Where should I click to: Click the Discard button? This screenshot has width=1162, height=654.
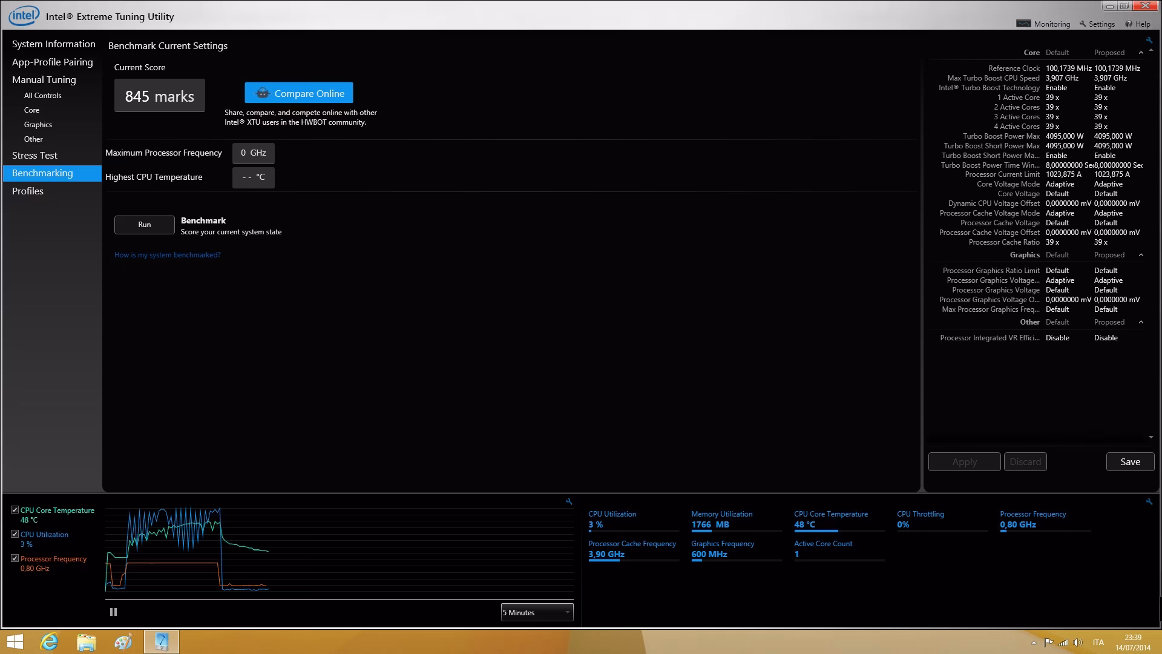click(1025, 462)
